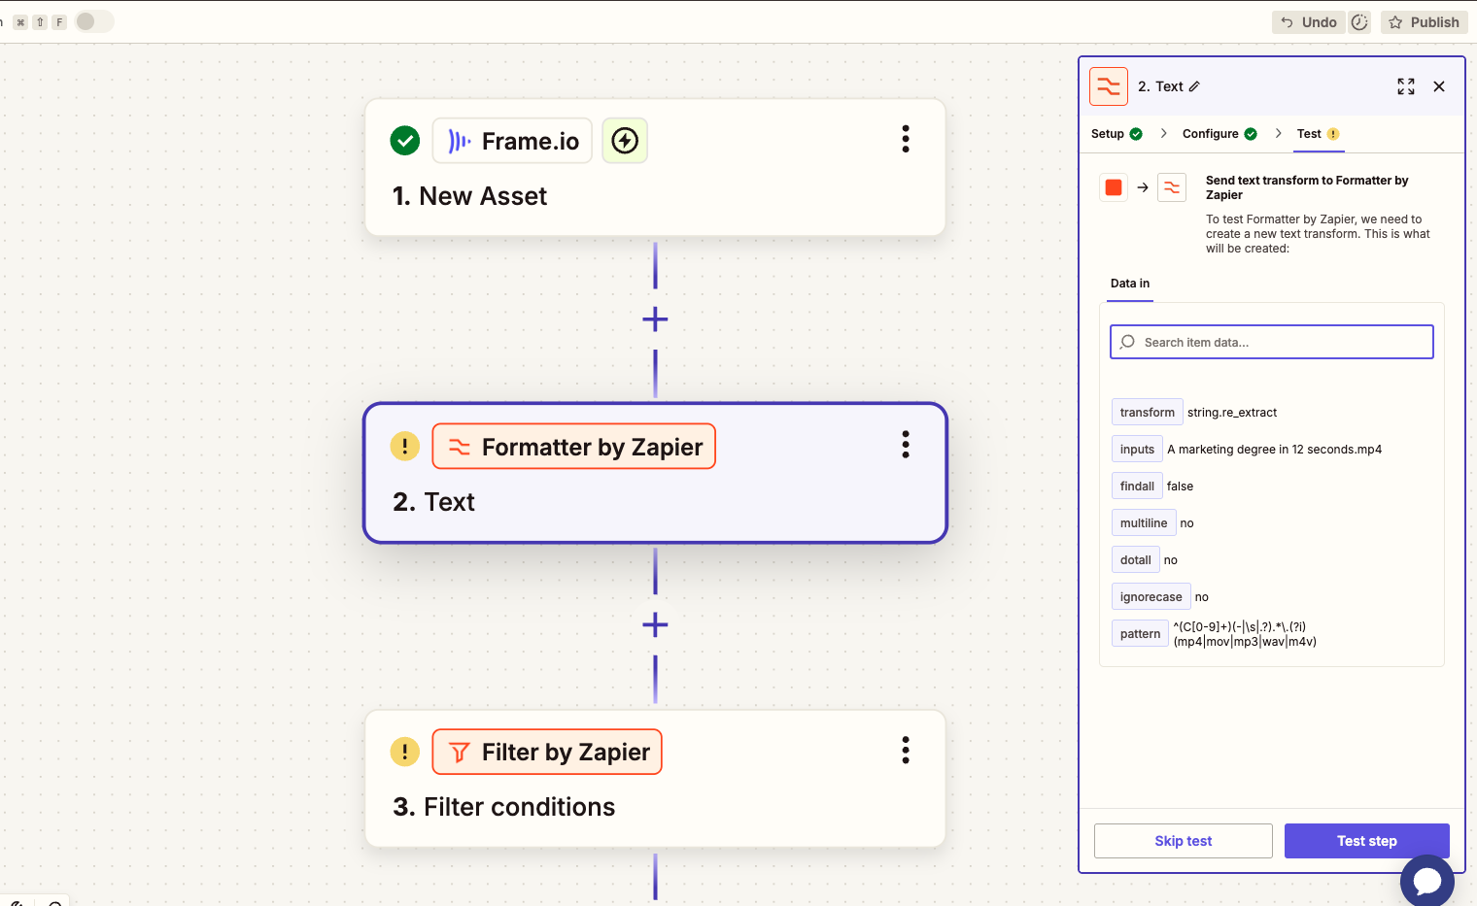Viewport: 1477px width, 906px height.
Task: Open Filter step three-dot menu
Action: (906, 750)
